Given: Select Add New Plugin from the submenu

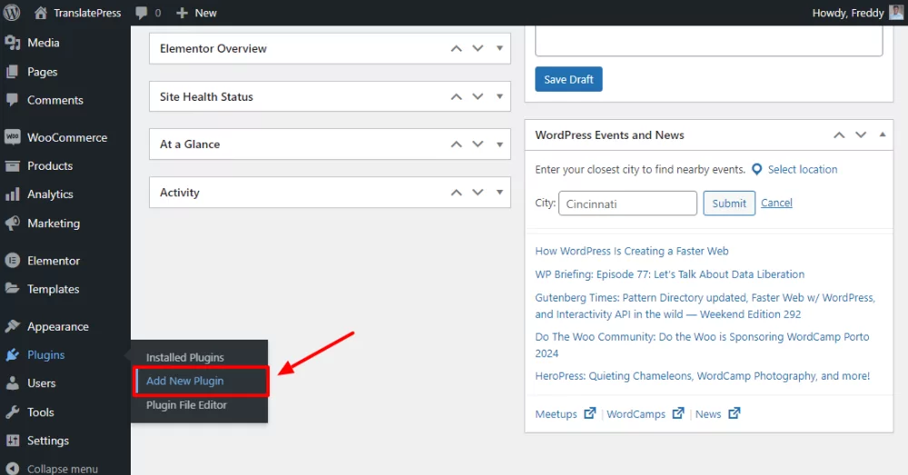Looking at the screenshot, I should [184, 381].
